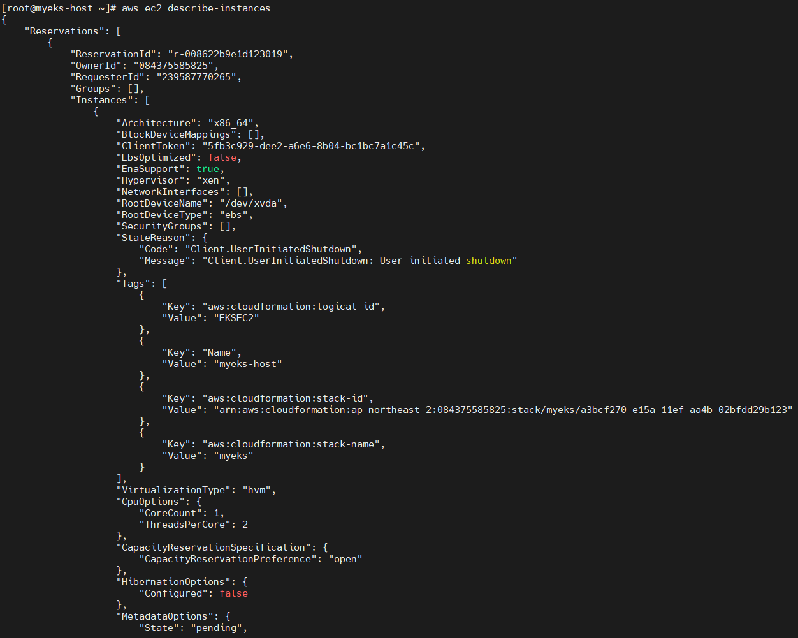Screen dimensions: 798x638
Task: Click the "Instances" key
Action: coord(102,100)
